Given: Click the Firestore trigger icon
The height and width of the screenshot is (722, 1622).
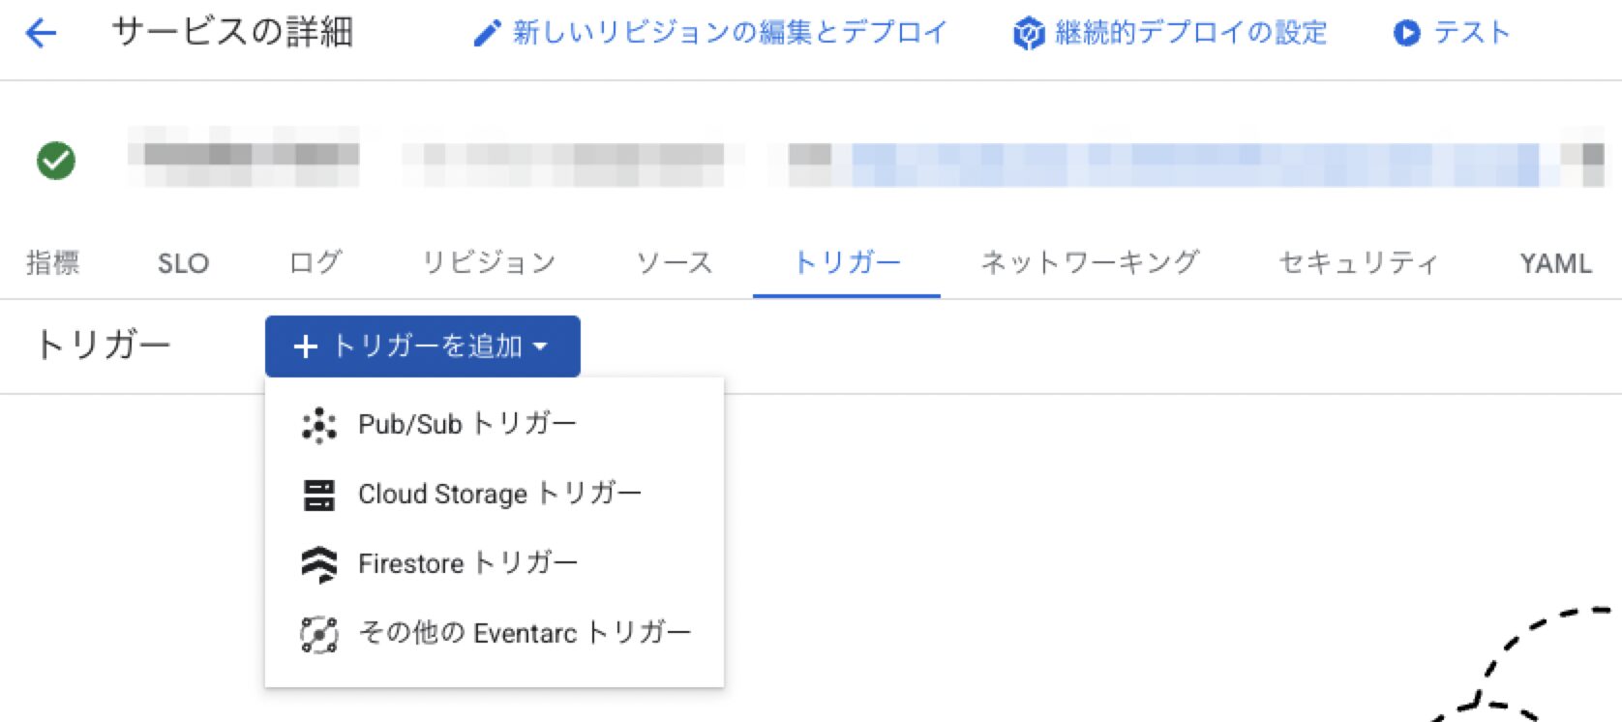Looking at the screenshot, I should pyautogui.click(x=318, y=564).
